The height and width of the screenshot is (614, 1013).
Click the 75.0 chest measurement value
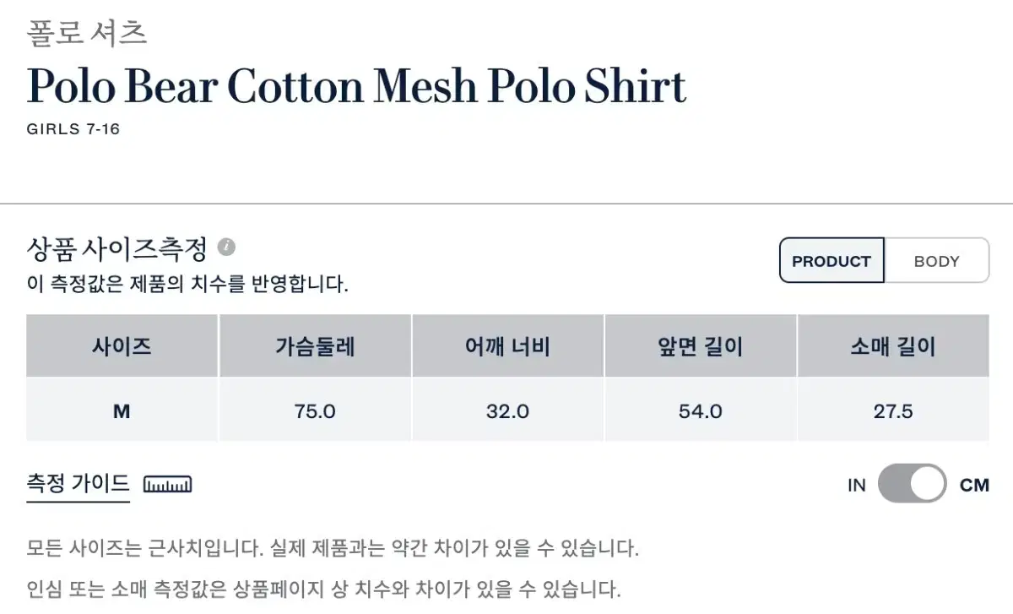(x=315, y=410)
